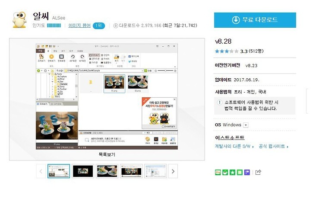Click the green back navigation arrow in ALSee
The image size is (319, 205).
(38, 70)
